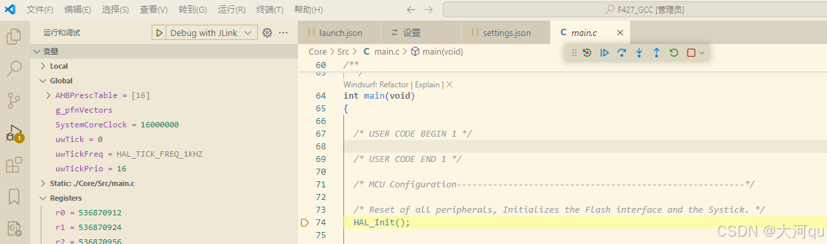The width and height of the screenshot is (827, 244).
Task: Open the 编辑(E) menu
Action: tap(78, 10)
